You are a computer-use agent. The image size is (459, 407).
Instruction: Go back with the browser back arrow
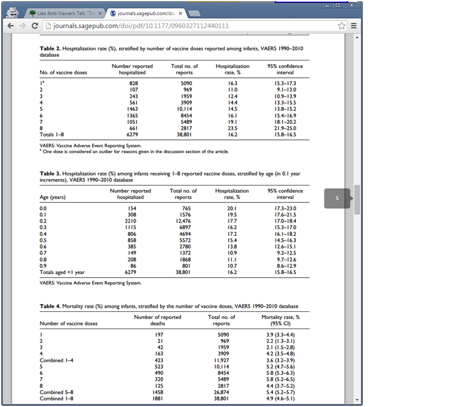click(11, 26)
